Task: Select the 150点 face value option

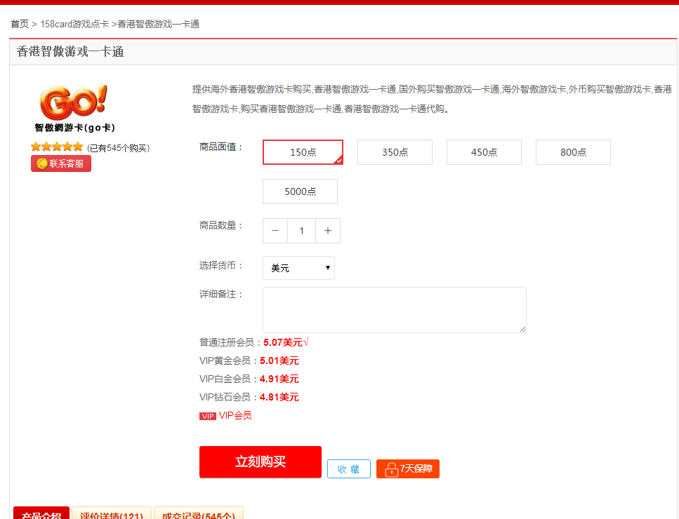Action: pyautogui.click(x=303, y=152)
